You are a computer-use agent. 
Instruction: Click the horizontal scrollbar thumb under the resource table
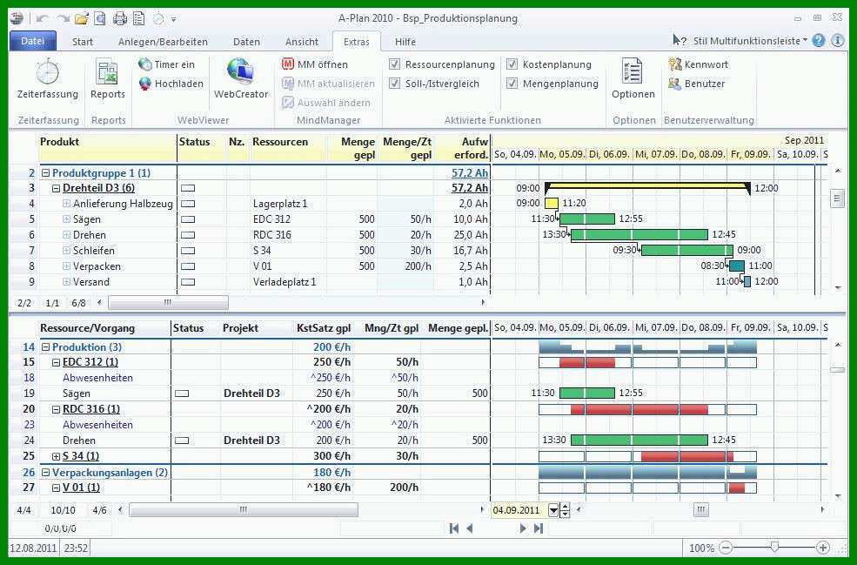[x=244, y=510]
